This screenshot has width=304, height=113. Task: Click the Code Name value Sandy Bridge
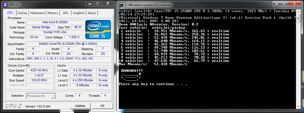(41, 27)
